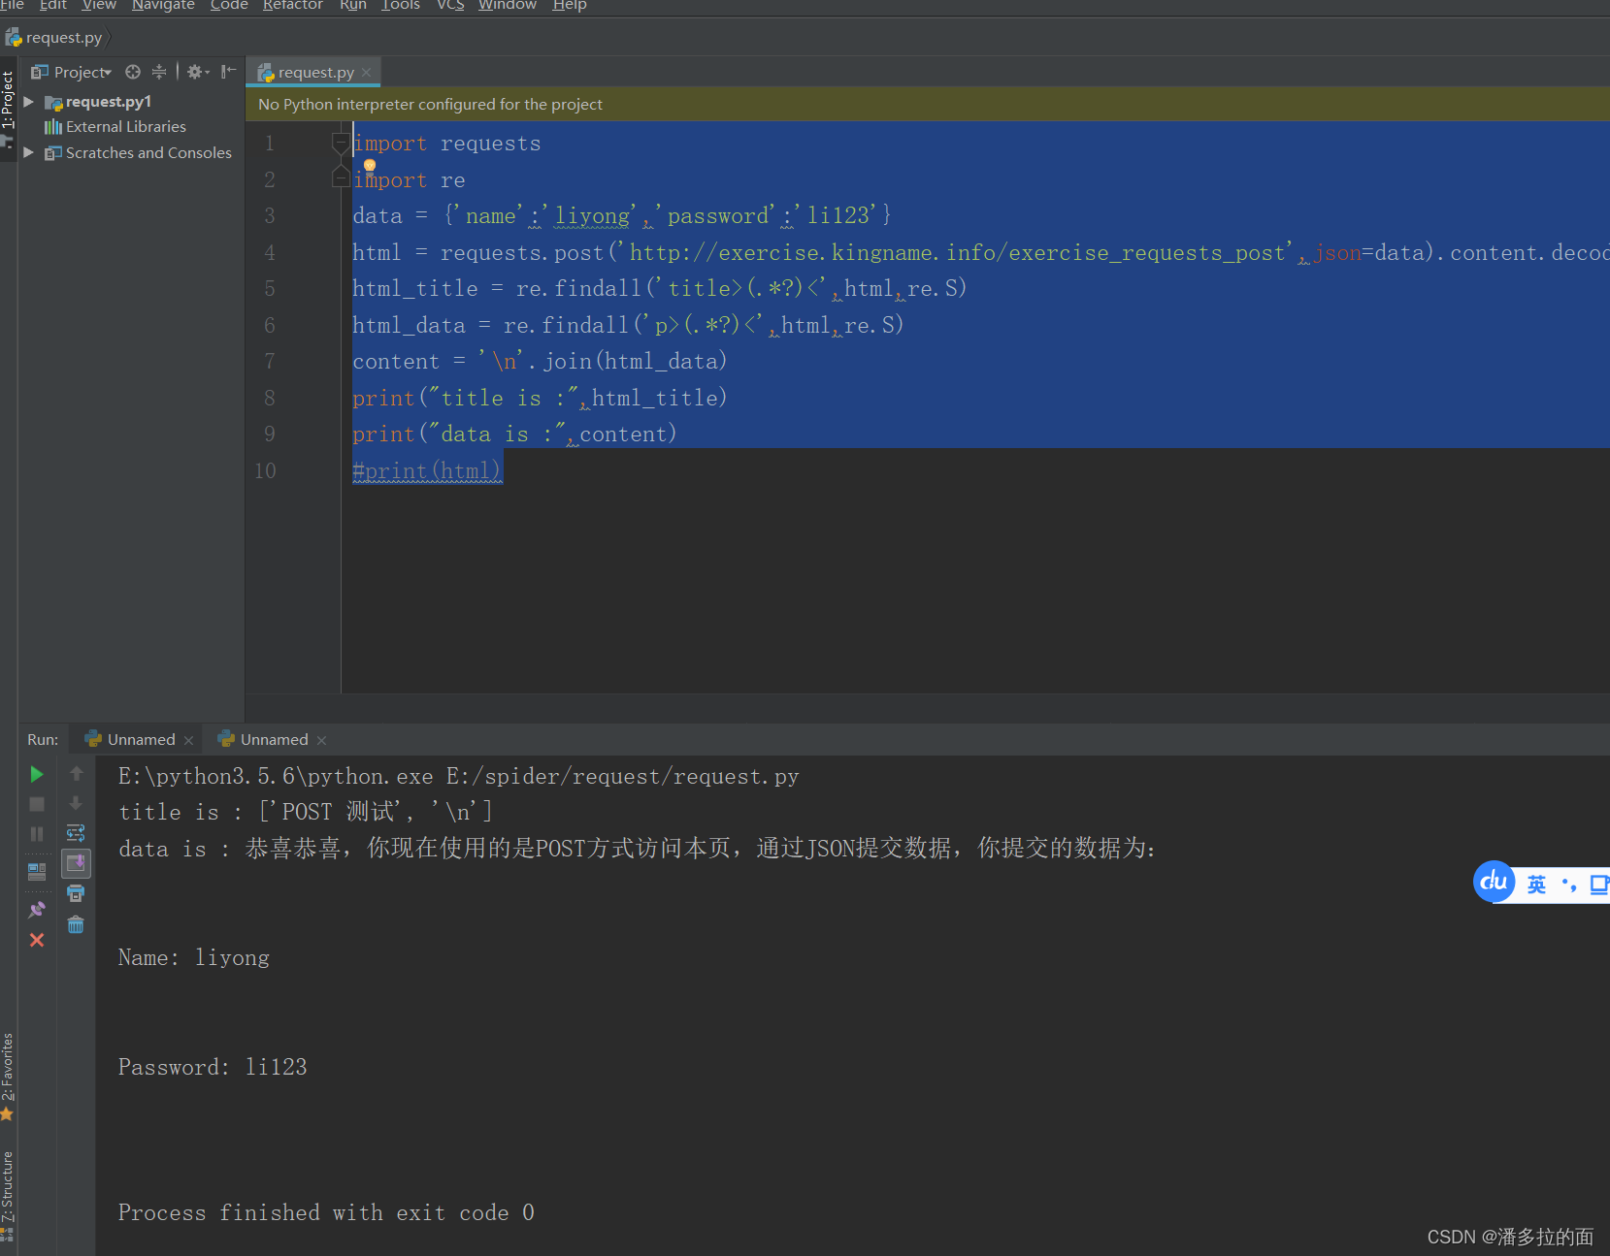The image size is (1610, 1256).
Task: Navigate up the stack trace arrow
Action: point(76,773)
